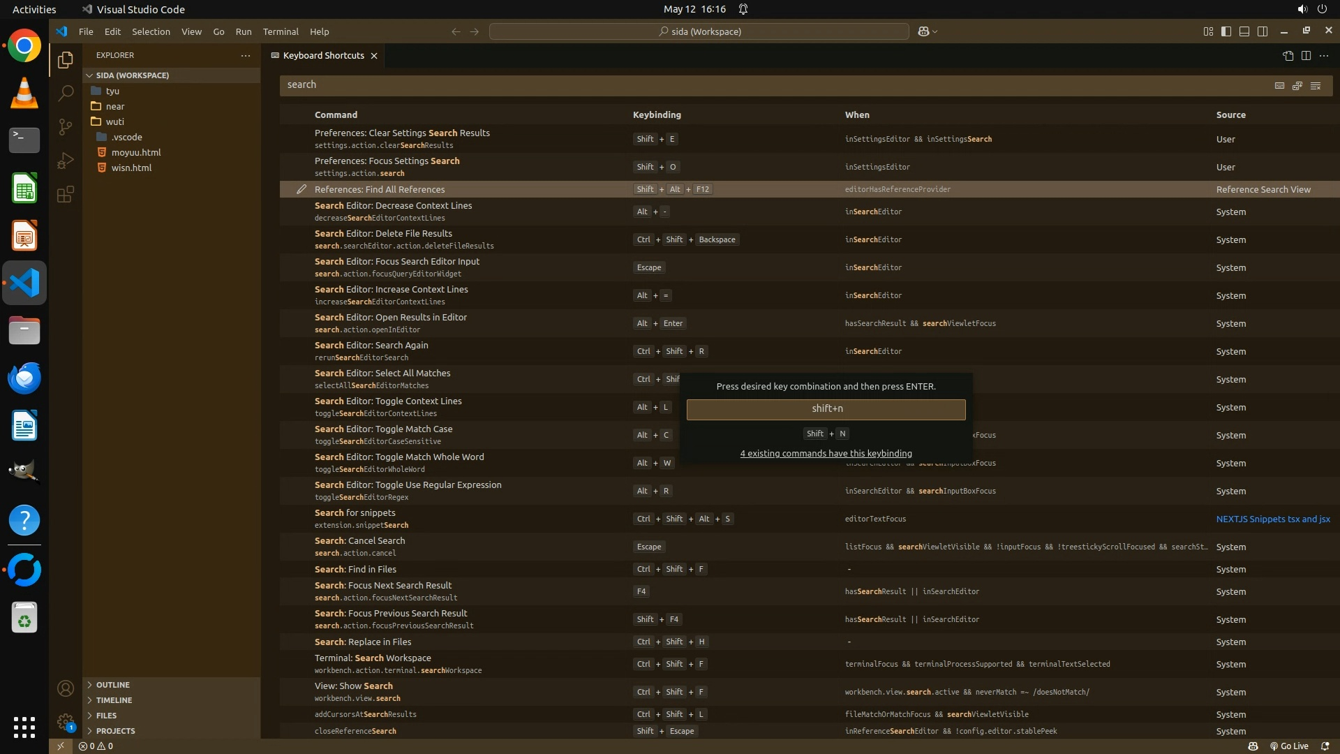Collapse the SIDA (WORKSPACE) root folder

[x=132, y=75]
